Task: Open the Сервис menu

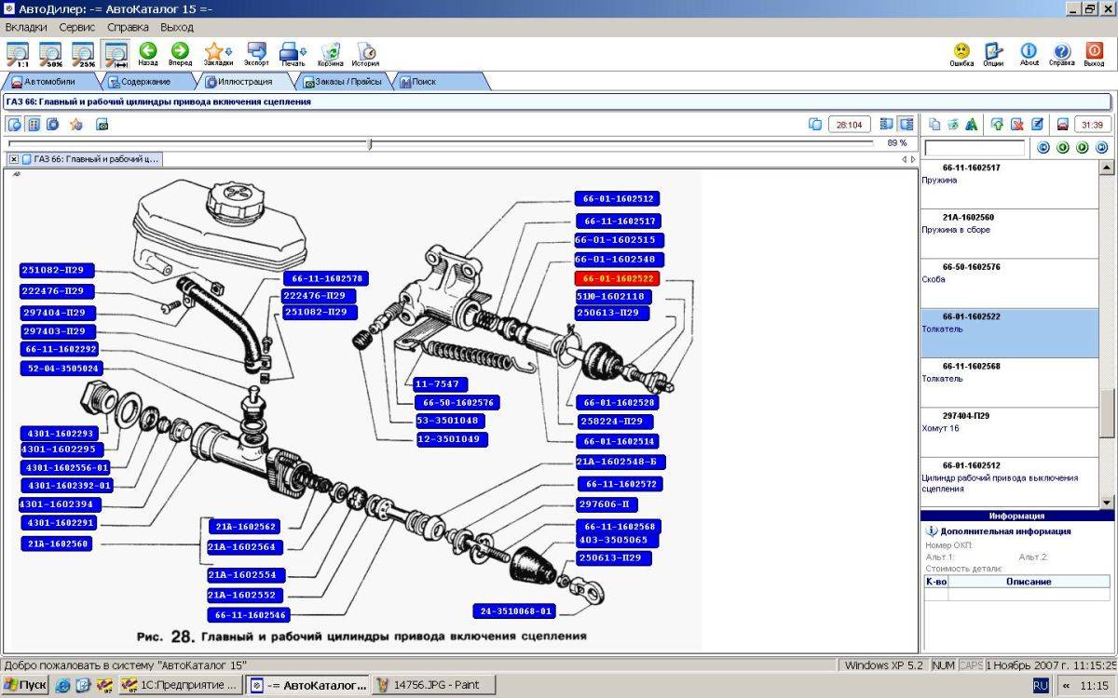Action: tap(77, 27)
